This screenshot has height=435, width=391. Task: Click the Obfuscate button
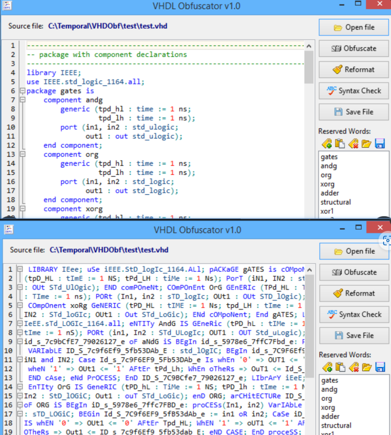coord(353,48)
